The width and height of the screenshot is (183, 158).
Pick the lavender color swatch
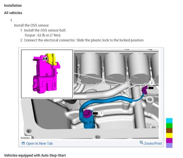169,145
